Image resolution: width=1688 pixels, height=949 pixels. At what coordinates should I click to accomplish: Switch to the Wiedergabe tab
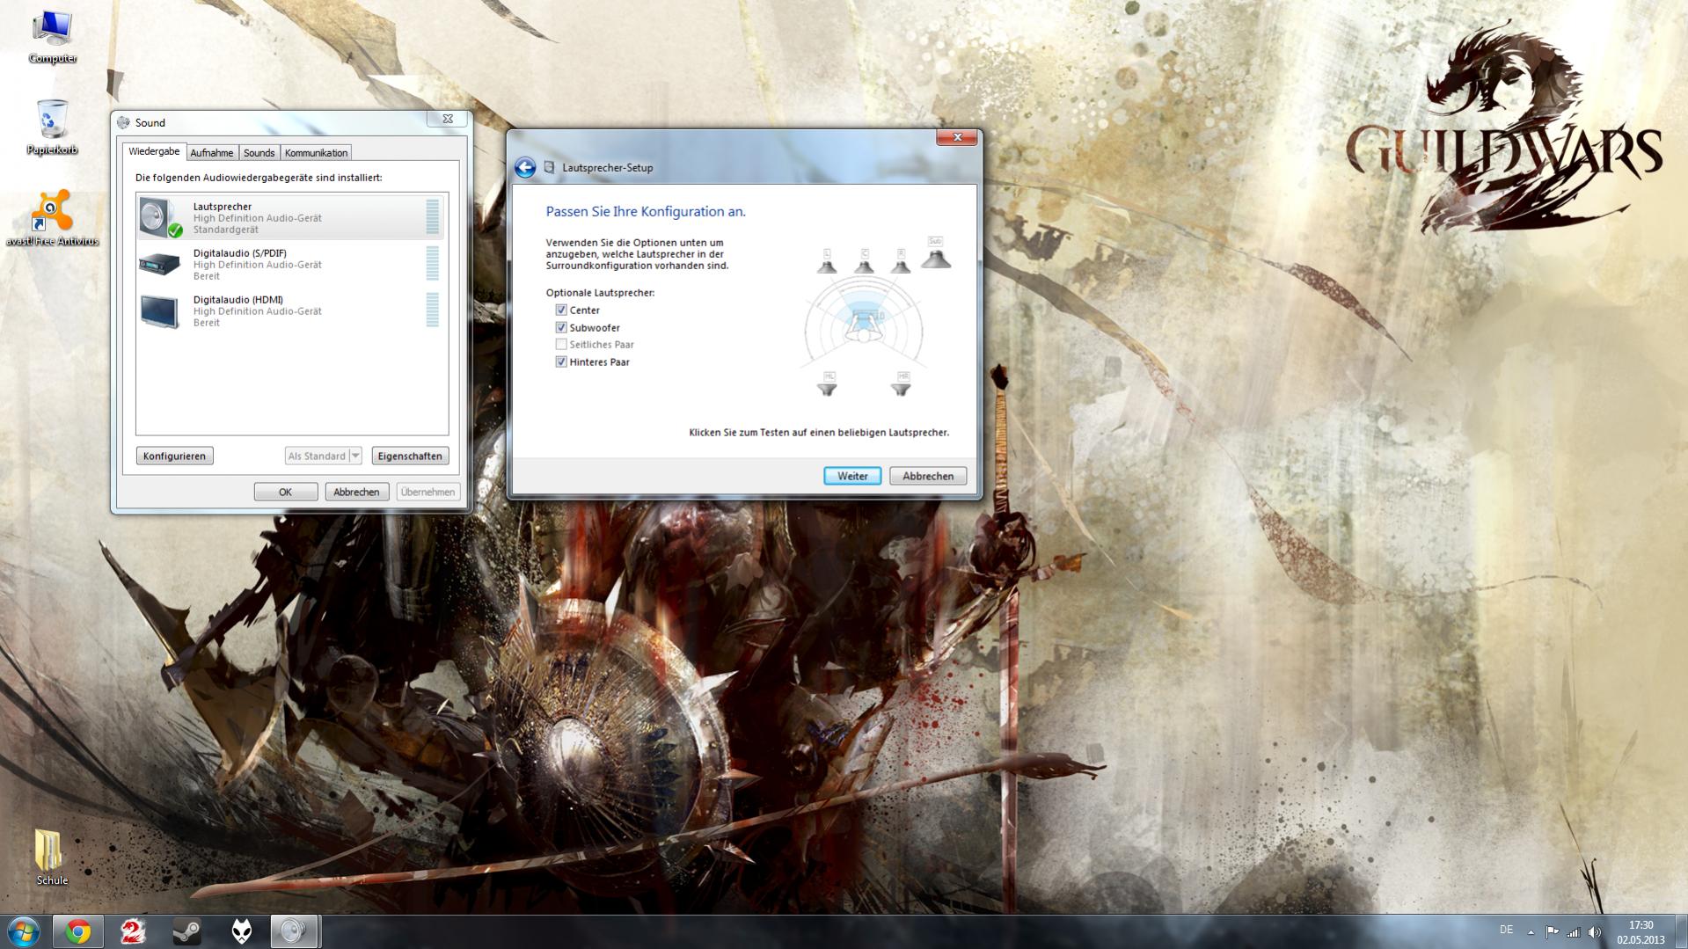(x=154, y=151)
